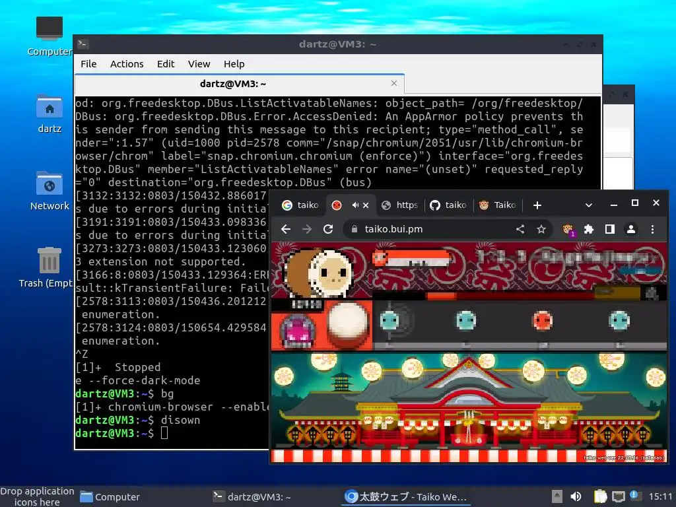Viewport: 676px width, 507px height.
Task: Open the dartz home folder icon
Action: coord(49,114)
